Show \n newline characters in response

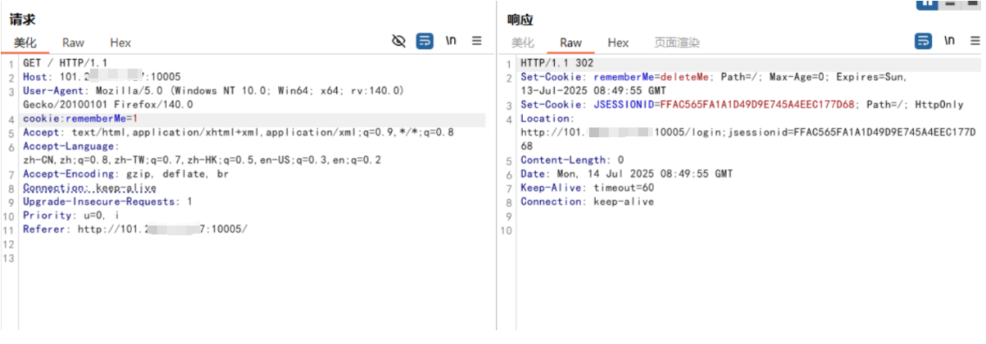point(949,41)
